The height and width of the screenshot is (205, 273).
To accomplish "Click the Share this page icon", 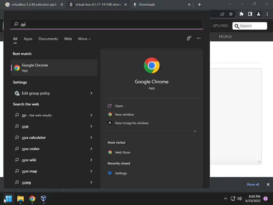I will (x=222, y=14).
